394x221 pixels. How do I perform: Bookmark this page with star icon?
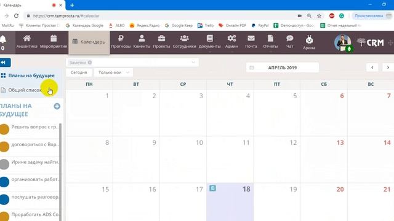319,16
